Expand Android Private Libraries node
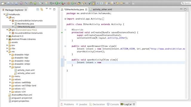Image resolution: width=191 pixels, height=107 pixels. click(7, 39)
